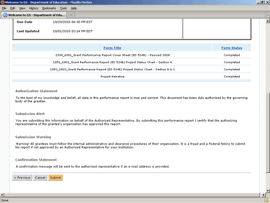
Task: Click the Cancel button
Action: 40,178
